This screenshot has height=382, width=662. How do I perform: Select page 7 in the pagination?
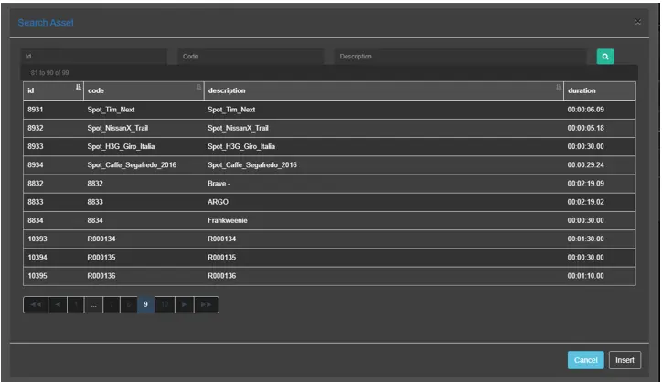pyautogui.click(x=112, y=304)
